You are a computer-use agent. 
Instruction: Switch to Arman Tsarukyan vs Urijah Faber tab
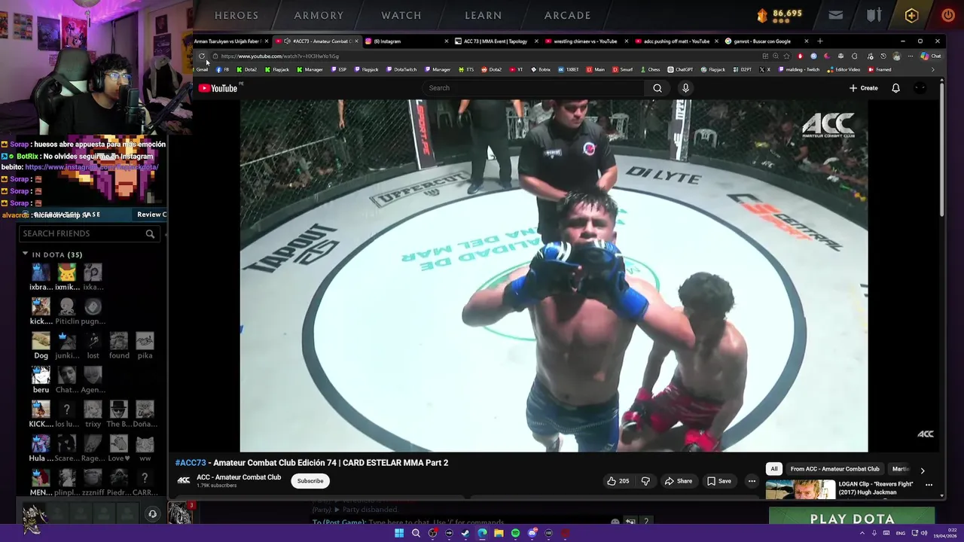coord(228,41)
